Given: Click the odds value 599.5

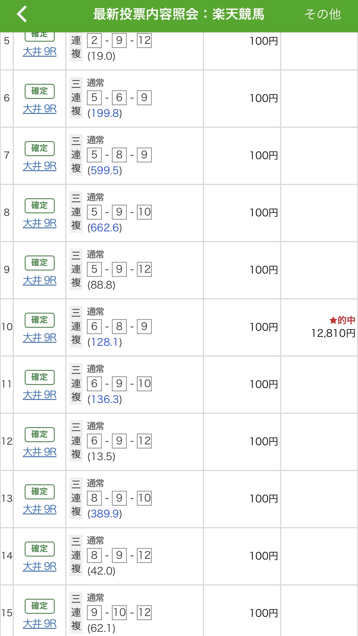Looking at the screenshot, I should pos(105,171).
